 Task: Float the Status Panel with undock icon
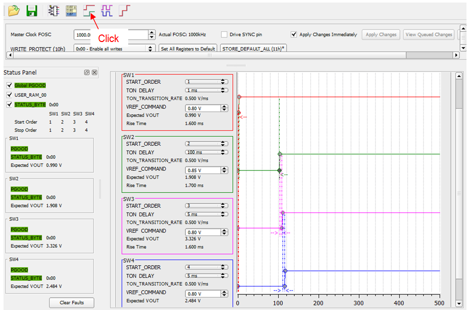click(87, 72)
